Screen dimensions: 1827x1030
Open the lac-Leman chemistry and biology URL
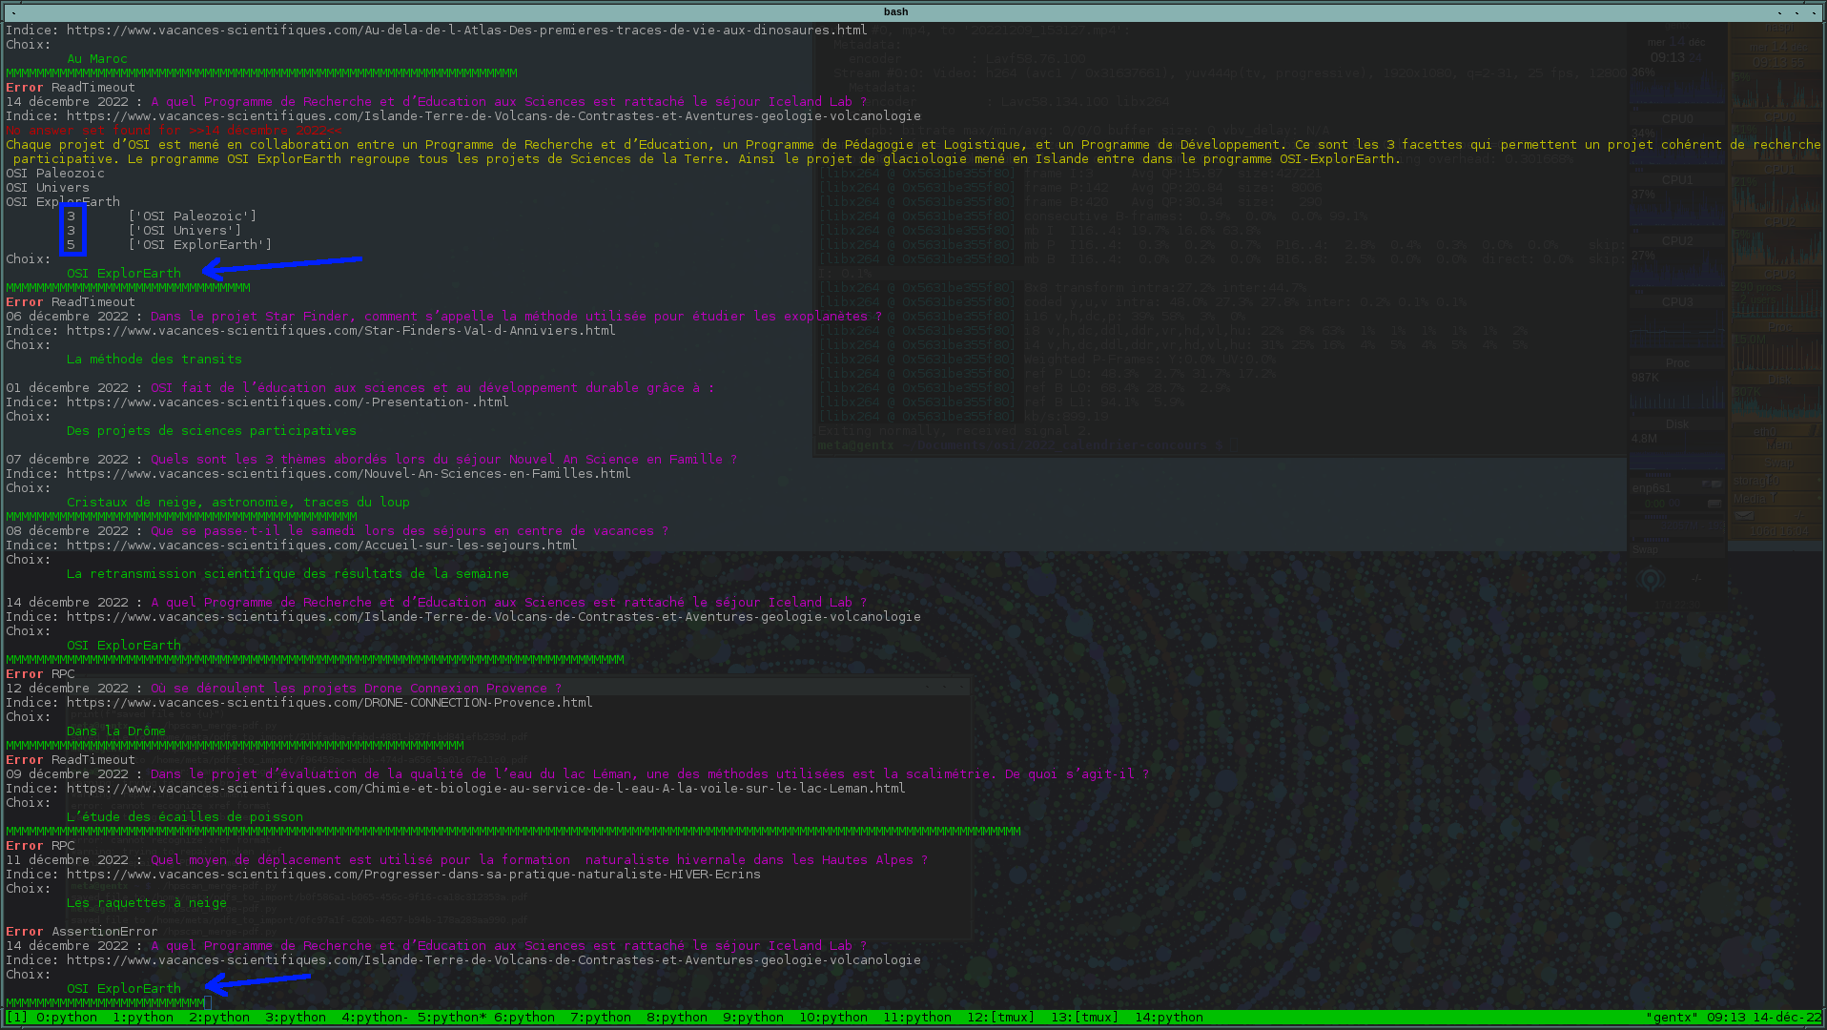coord(486,789)
